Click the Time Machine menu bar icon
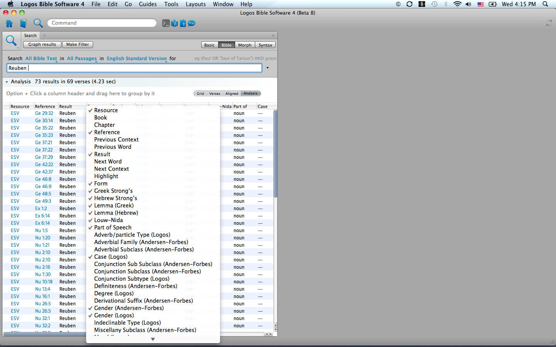 pos(434,4)
